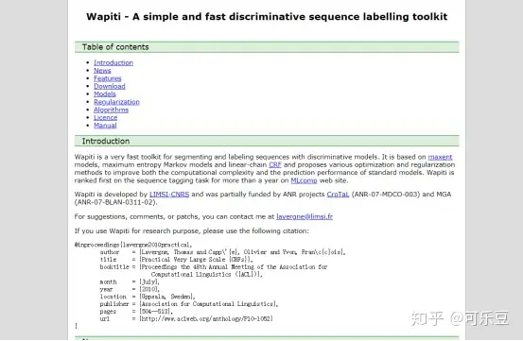The width and height of the screenshot is (523, 341).
Task: Follow the maxent hyperlink
Action: (x=440, y=157)
